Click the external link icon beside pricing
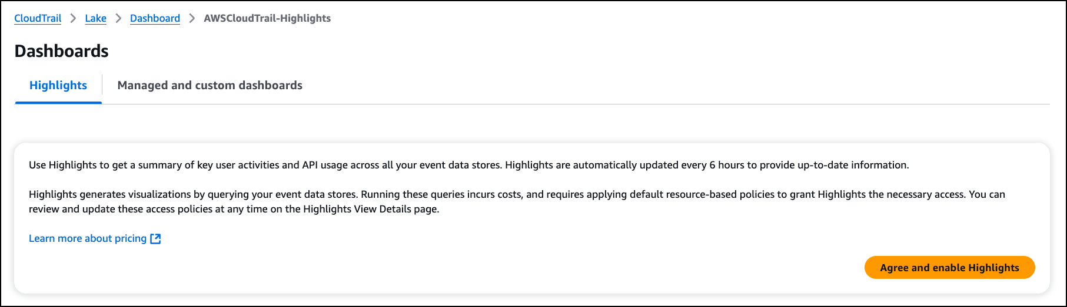 [x=155, y=238]
